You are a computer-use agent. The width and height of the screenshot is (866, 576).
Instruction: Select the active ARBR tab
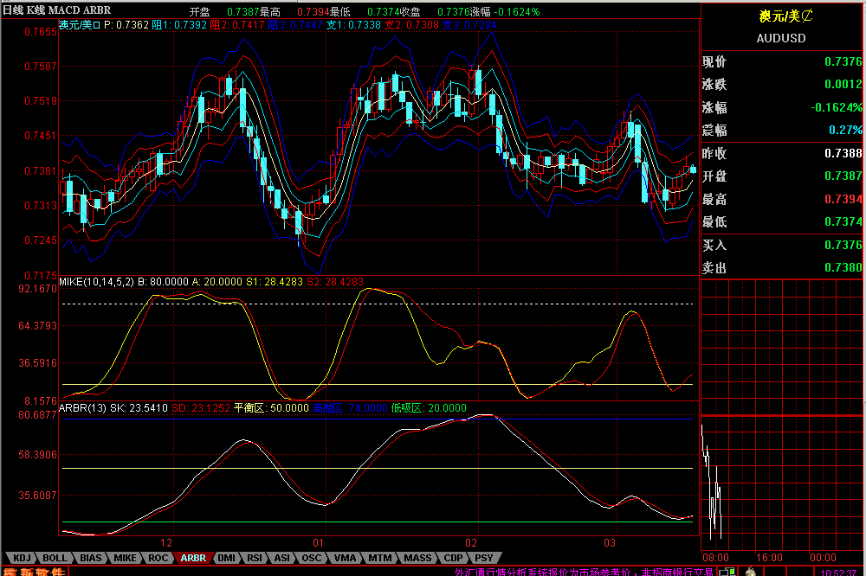point(193,558)
